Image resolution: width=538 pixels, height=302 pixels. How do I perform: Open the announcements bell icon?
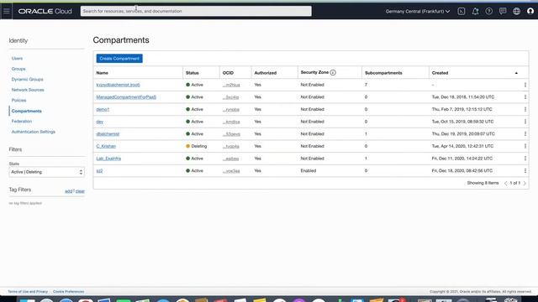coord(475,11)
